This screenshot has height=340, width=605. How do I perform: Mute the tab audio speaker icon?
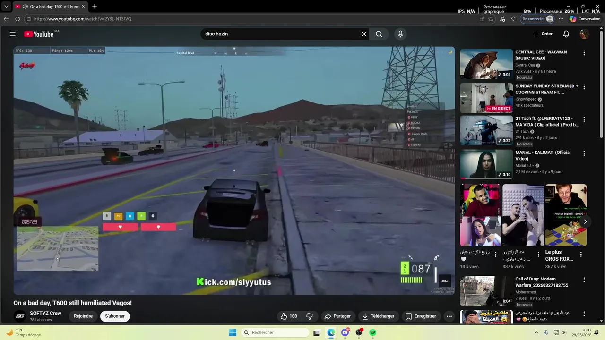[x=25, y=6]
